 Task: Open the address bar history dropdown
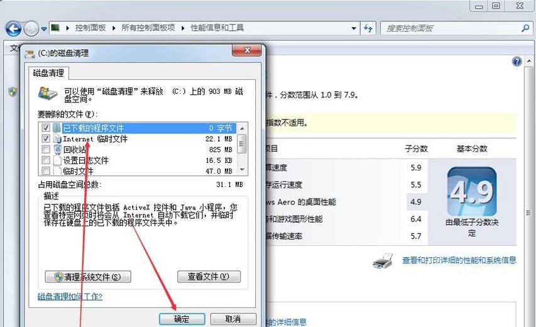pos(354,28)
